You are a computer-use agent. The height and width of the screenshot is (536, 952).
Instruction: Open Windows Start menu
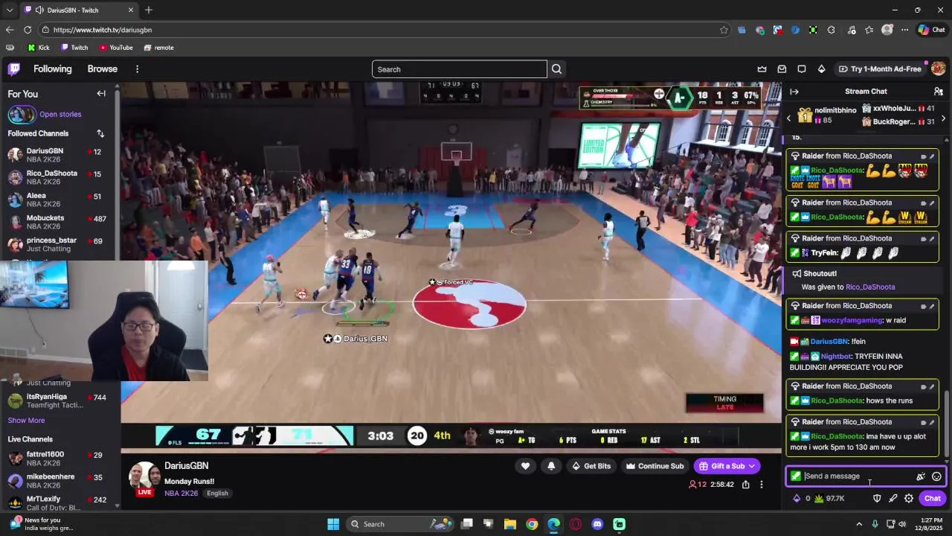click(x=333, y=524)
